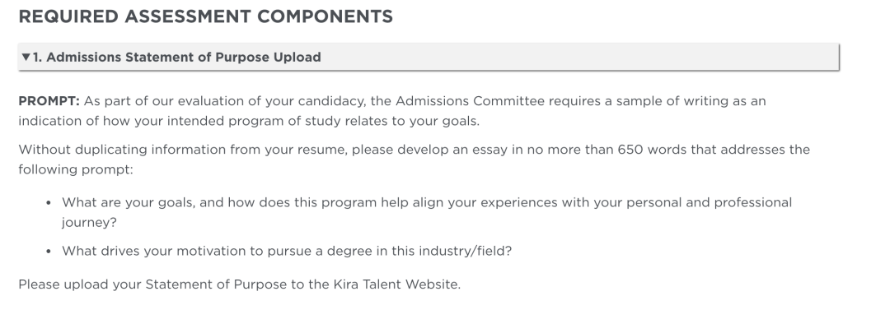Click the number '1.' in the accordion title
Image resolution: width=890 pixels, height=319 pixels.
pos(37,58)
